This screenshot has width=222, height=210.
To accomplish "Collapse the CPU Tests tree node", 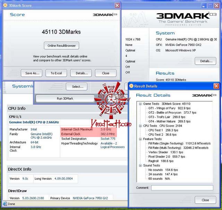I will (x=140, y=126).
